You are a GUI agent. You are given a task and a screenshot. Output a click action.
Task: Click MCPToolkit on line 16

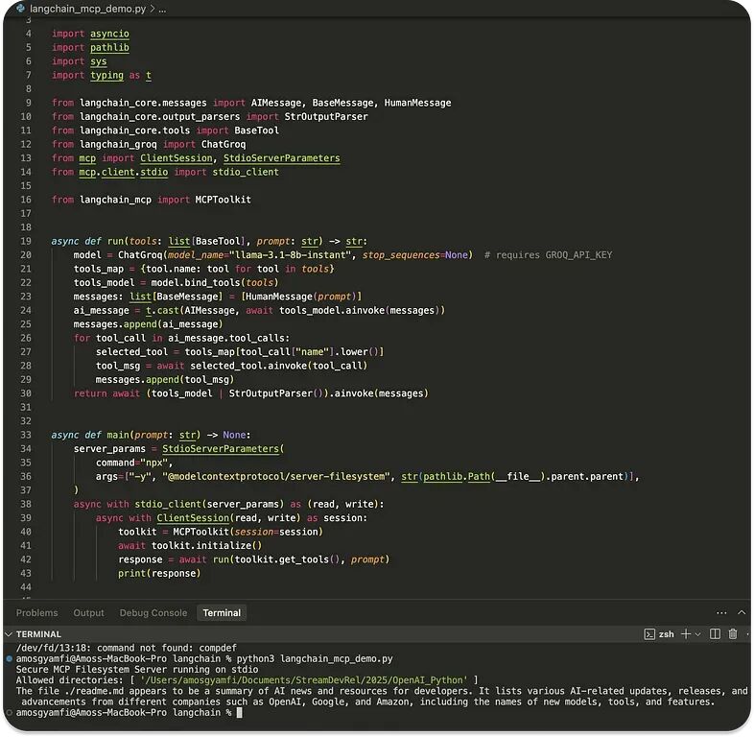point(224,200)
